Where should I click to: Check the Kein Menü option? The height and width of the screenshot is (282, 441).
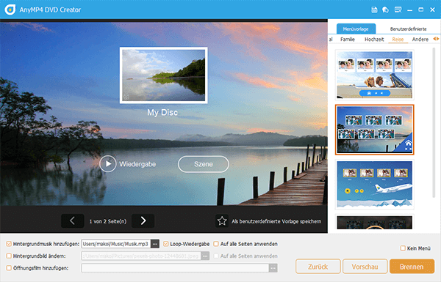pos(403,248)
